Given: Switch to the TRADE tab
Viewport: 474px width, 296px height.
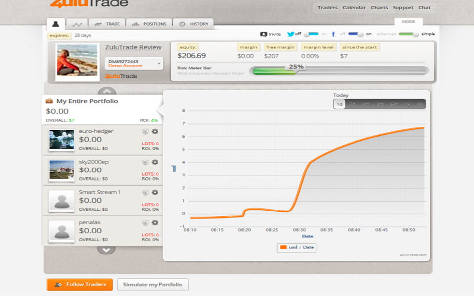Looking at the screenshot, I should (x=107, y=24).
